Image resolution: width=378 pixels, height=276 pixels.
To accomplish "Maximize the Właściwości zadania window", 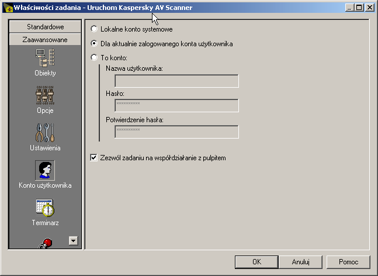I will click(x=359, y=8).
